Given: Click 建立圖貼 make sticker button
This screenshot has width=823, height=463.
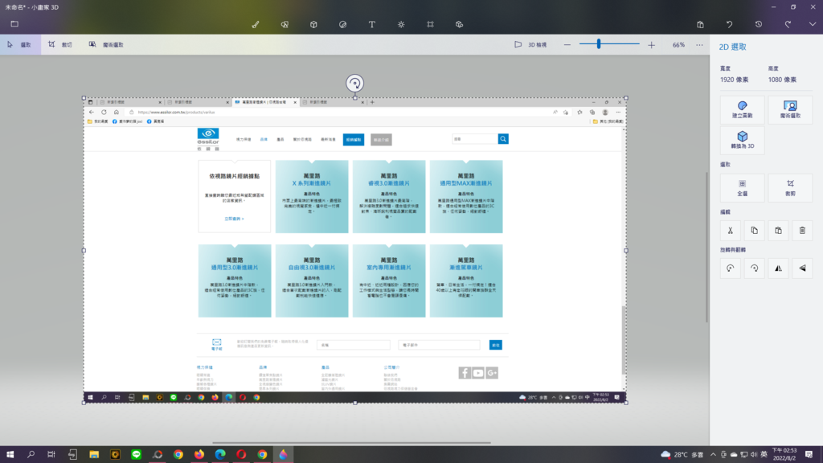Looking at the screenshot, I should 742,109.
